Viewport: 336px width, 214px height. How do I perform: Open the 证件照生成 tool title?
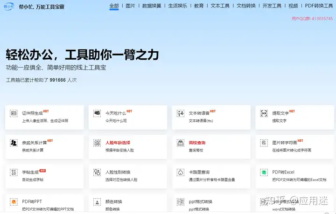(32, 113)
